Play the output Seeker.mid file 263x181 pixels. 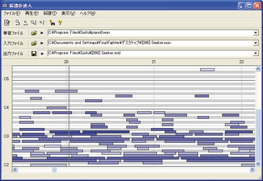point(42,54)
